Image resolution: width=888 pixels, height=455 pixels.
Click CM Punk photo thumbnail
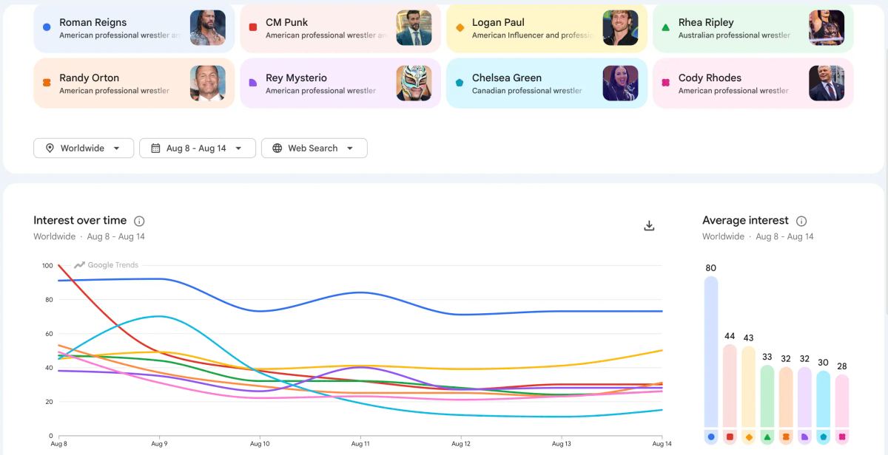pyautogui.click(x=414, y=28)
